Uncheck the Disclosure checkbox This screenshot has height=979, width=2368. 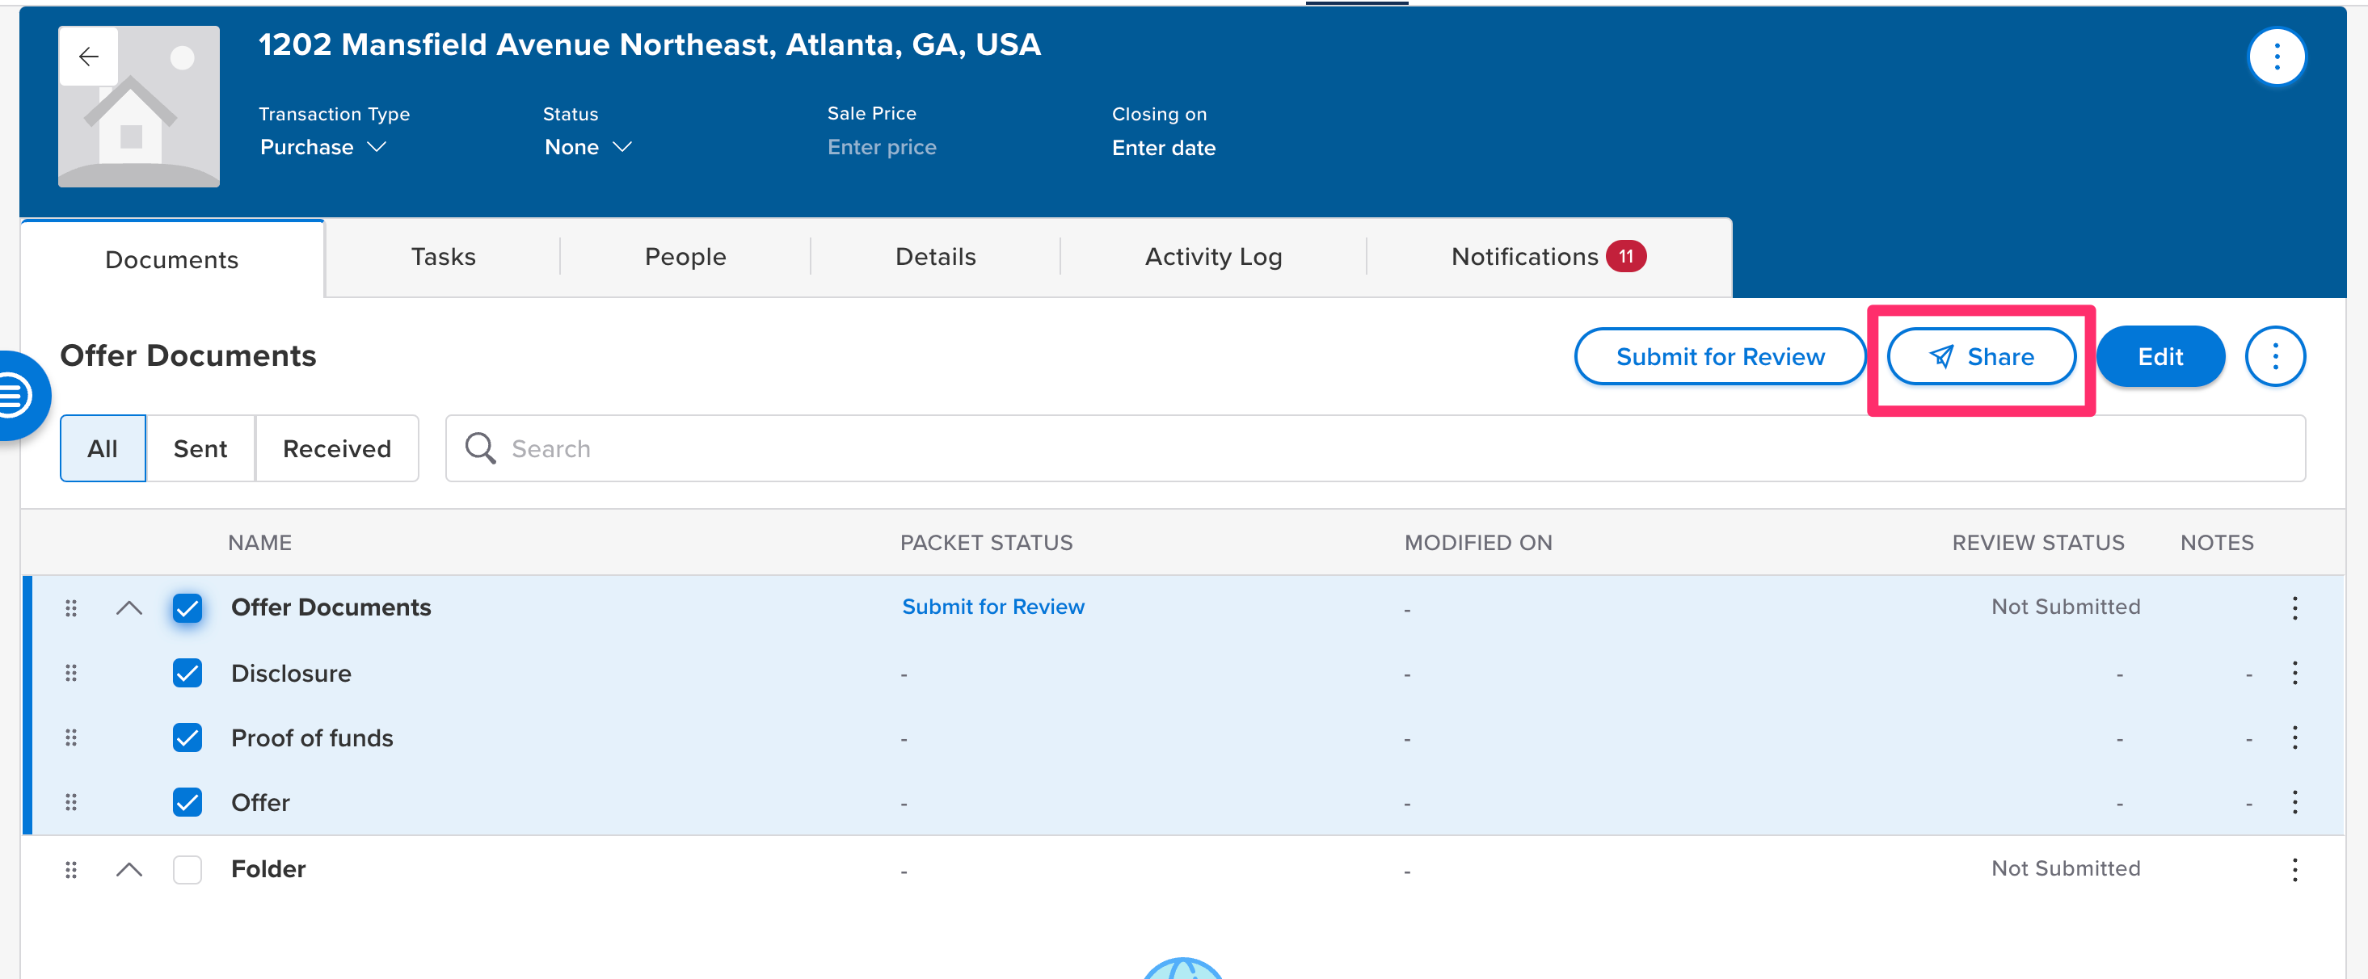(188, 673)
